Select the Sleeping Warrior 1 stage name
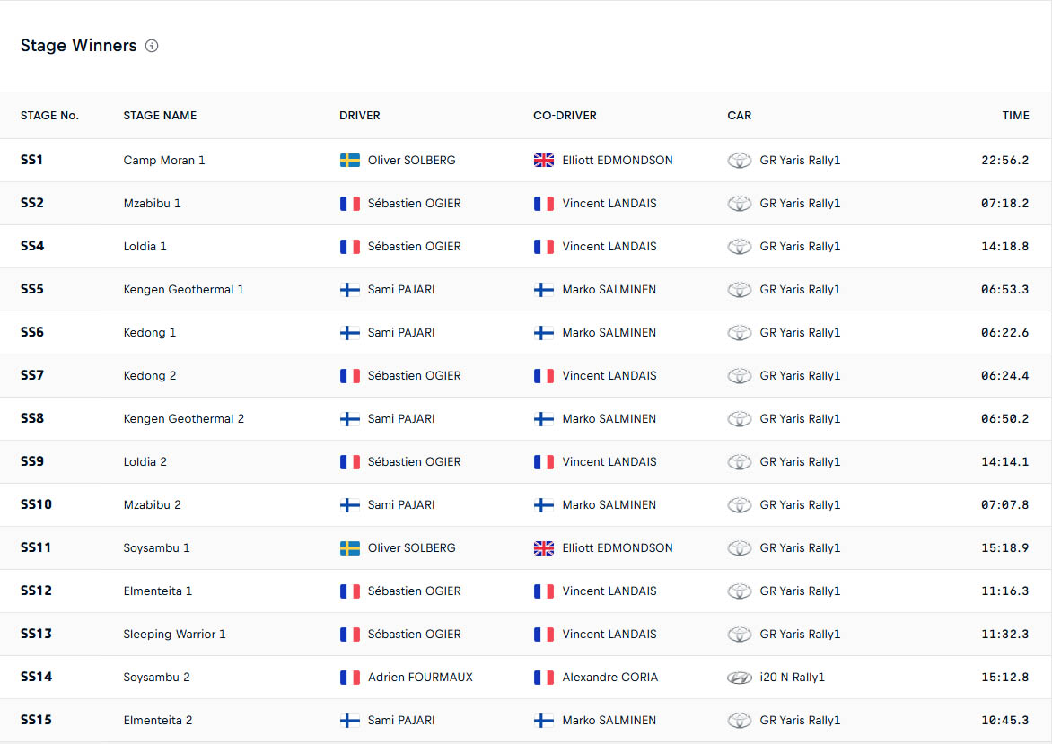1052x744 pixels. pos(174,635)
